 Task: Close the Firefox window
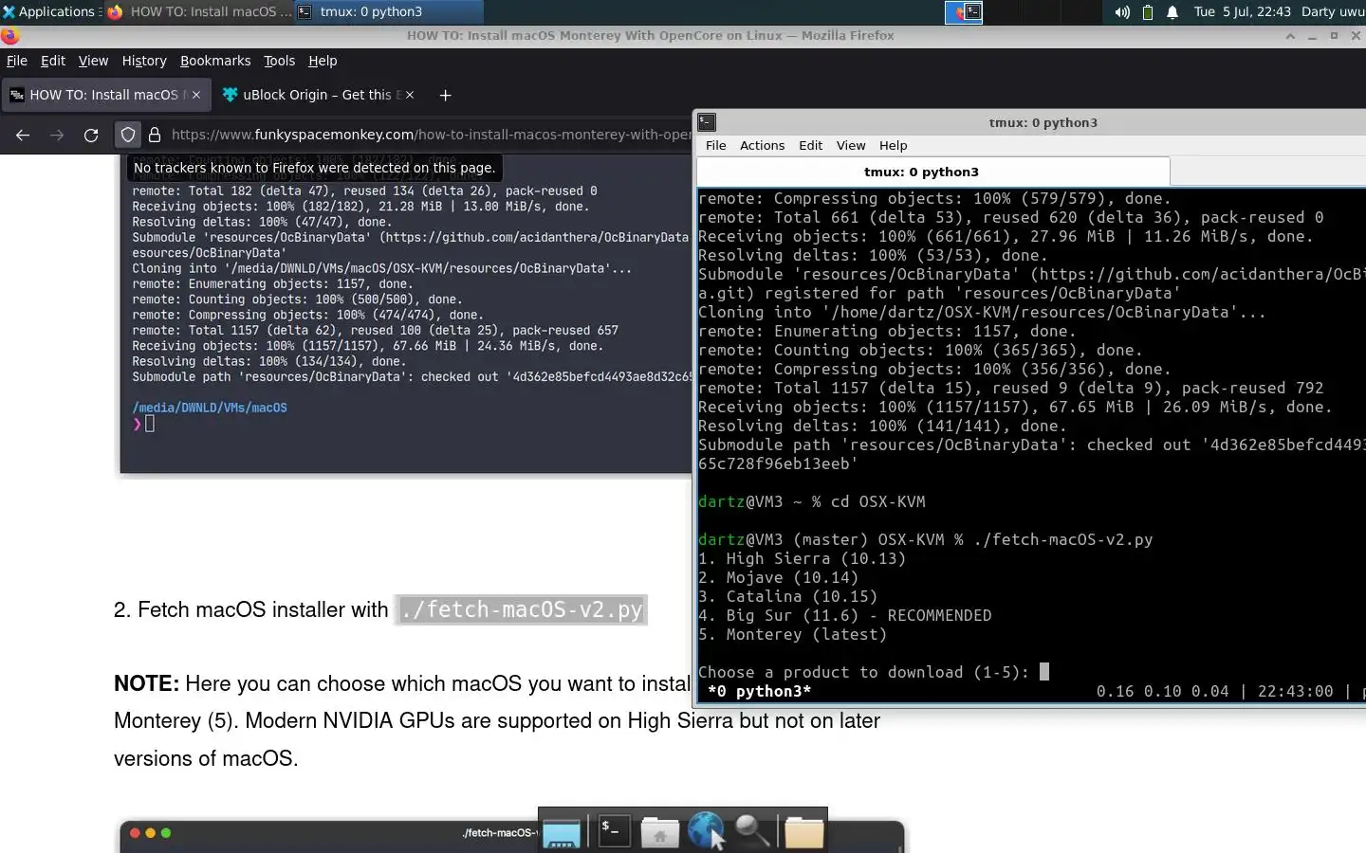click(1356, 35)
